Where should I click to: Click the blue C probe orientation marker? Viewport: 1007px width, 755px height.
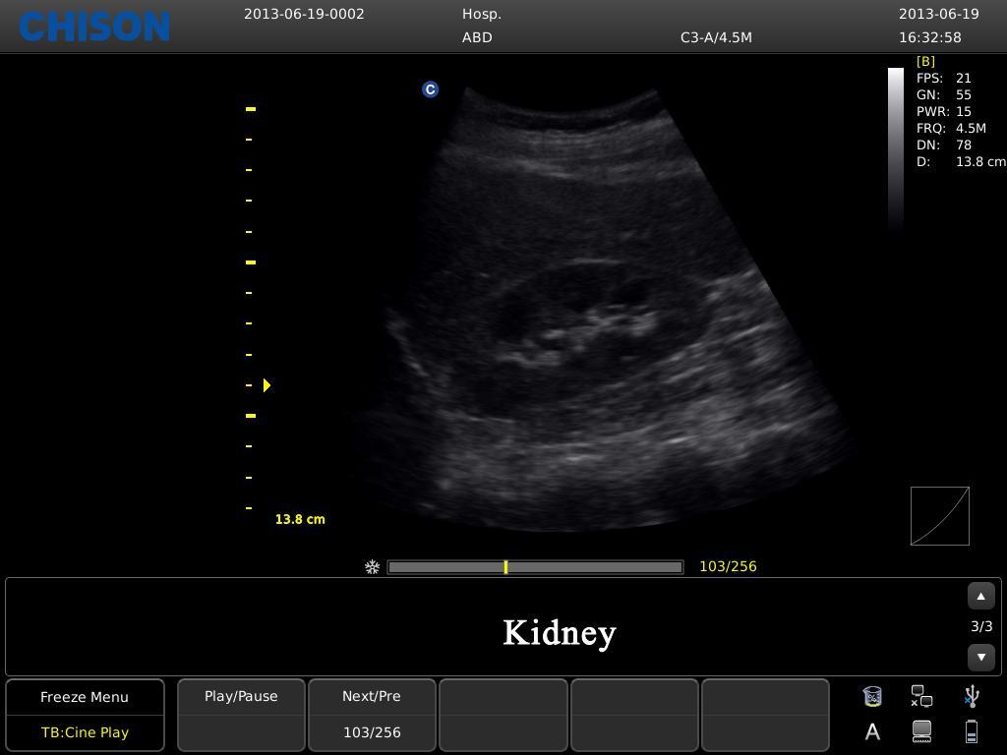pos(430,89)
